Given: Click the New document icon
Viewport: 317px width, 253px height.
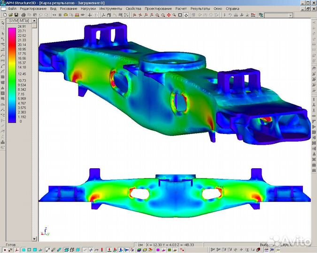Looking at the screenshot, I should point(3,15).
